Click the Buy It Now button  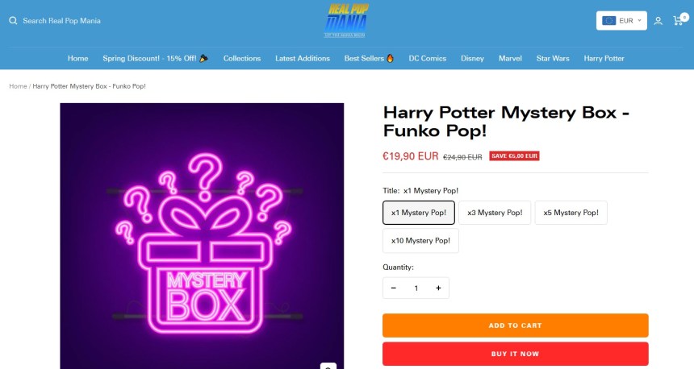[515, 354]
